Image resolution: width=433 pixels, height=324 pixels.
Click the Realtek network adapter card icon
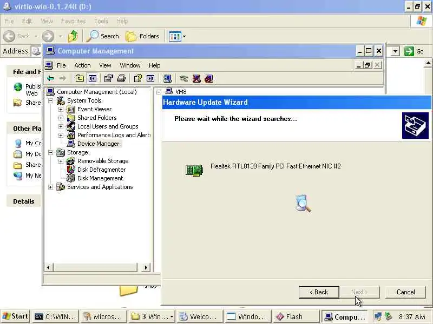[x=194, y=170]
